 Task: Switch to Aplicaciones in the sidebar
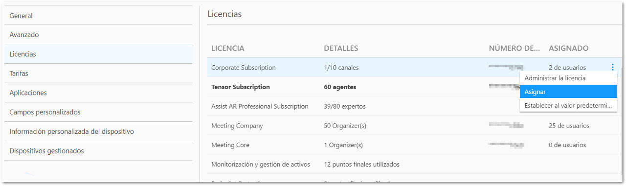[x=98, y=93]
